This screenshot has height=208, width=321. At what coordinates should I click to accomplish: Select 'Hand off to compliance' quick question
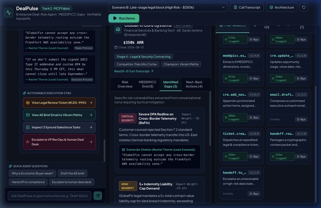click(x=28, y=182)
